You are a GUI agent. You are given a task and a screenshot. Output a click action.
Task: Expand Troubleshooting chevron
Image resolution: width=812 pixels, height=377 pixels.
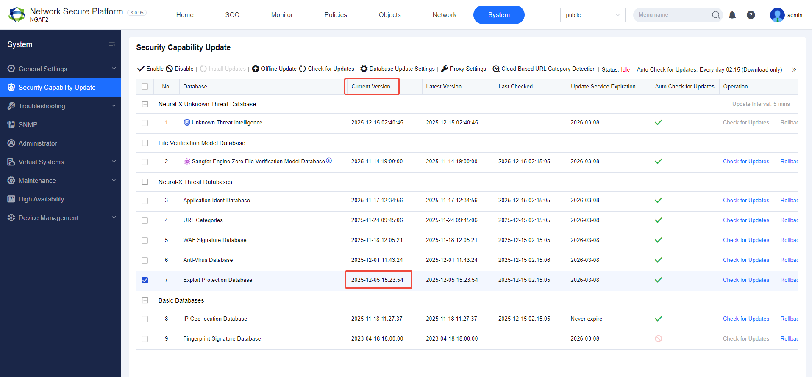pyautogui.click(x=114, y=106)
